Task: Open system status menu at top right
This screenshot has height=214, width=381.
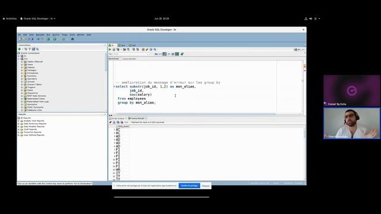Action: (x=312, y=18)
